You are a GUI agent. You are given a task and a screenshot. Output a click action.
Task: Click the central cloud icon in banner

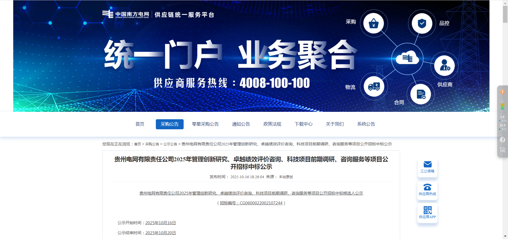click(407, 58)
